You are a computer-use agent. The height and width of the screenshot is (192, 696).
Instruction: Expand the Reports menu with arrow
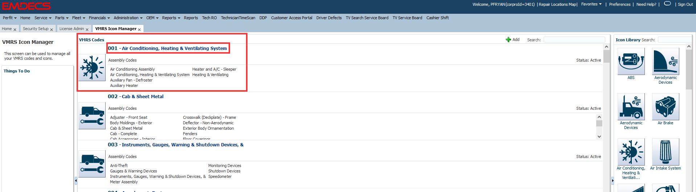point(171,18)
